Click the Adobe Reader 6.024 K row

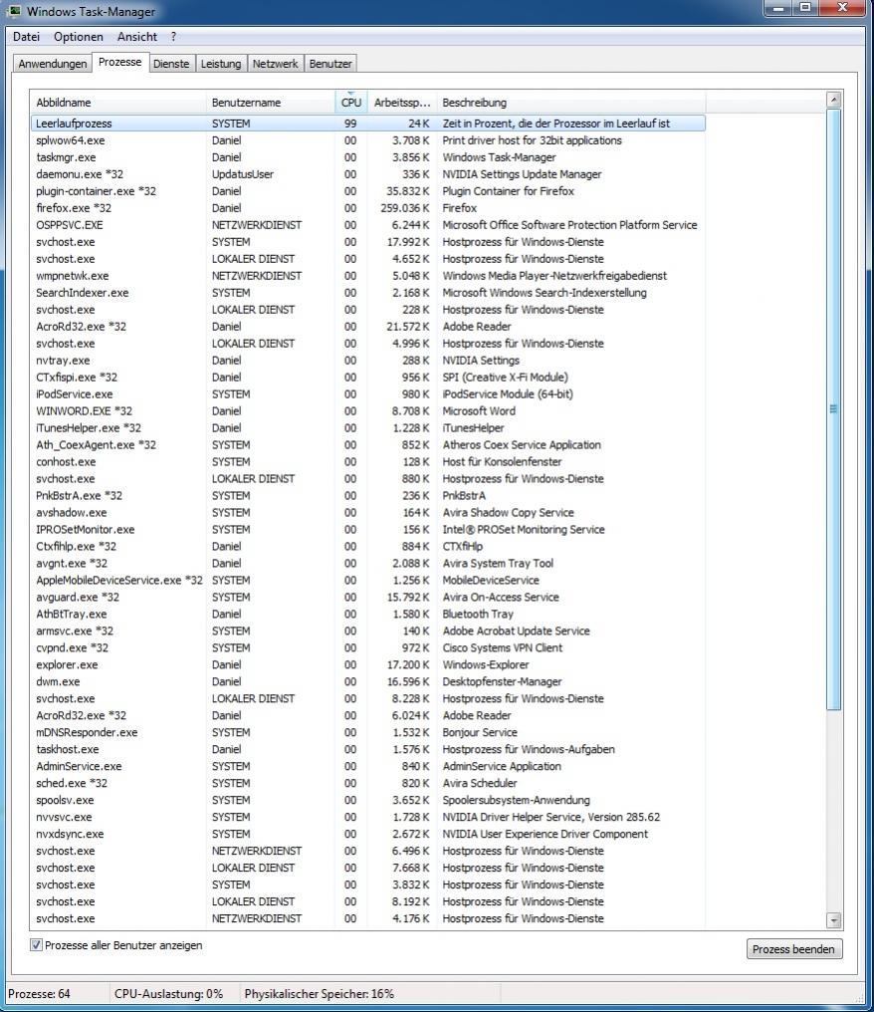367,715
